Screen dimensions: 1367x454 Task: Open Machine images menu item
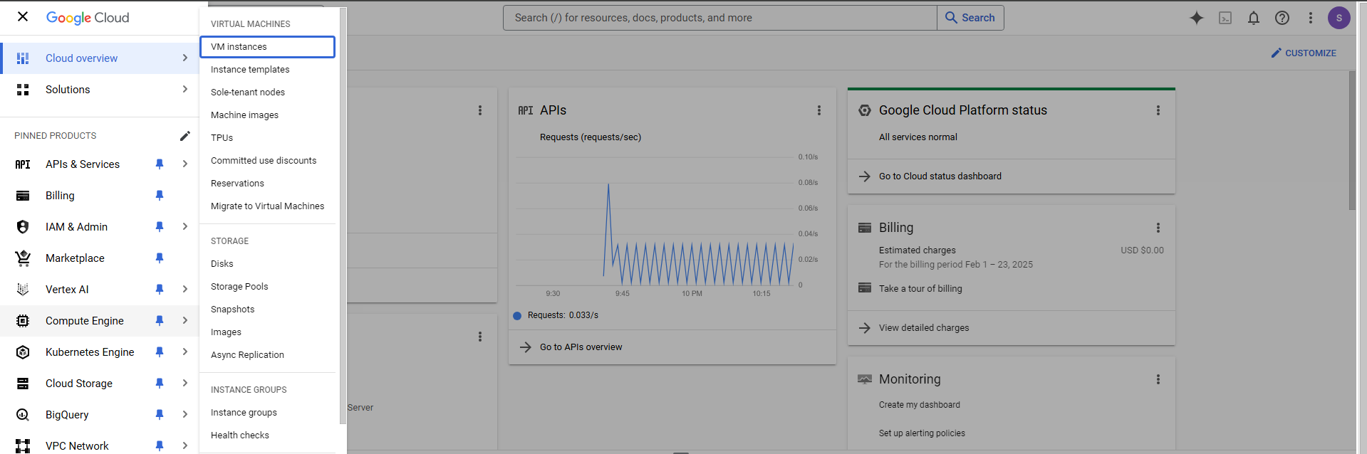coord(267,115)
